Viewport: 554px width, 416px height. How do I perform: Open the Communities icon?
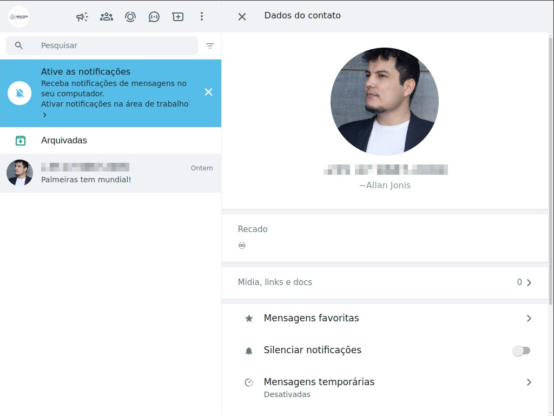107,17
